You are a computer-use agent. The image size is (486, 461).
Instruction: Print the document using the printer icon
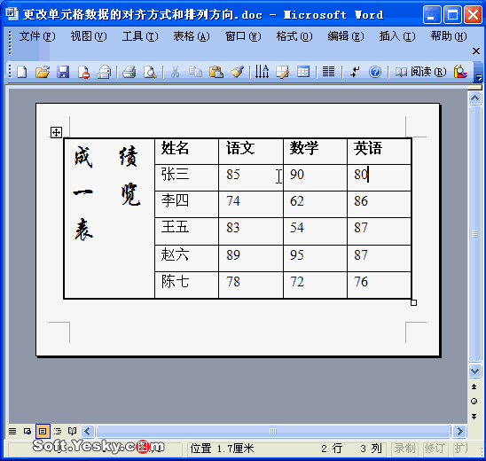[129, 72]
